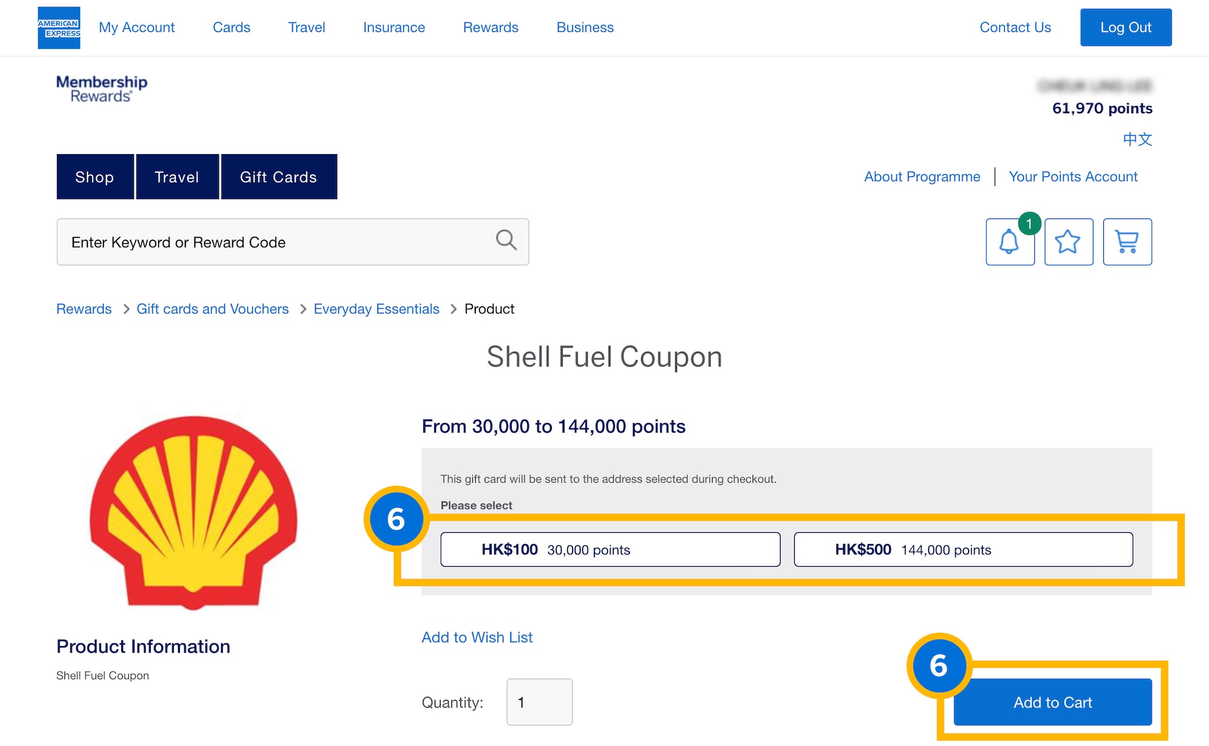Open the Shop tab

pos(95,177)
